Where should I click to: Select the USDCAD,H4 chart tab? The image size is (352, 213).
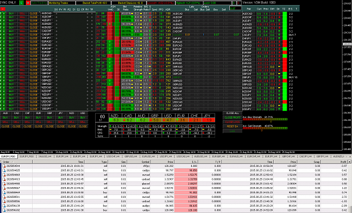pyautogui.click(x=183, y=157)
